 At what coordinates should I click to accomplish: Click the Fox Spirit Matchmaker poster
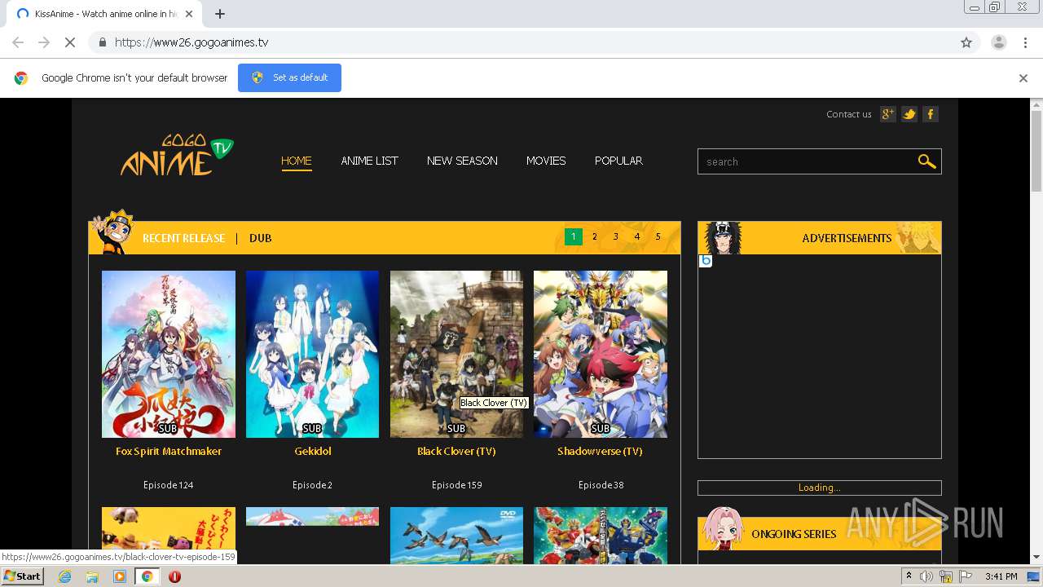click(169, 354)
